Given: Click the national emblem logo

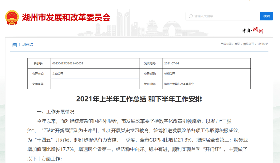Looking at the screenshot, I should [11, 17].
